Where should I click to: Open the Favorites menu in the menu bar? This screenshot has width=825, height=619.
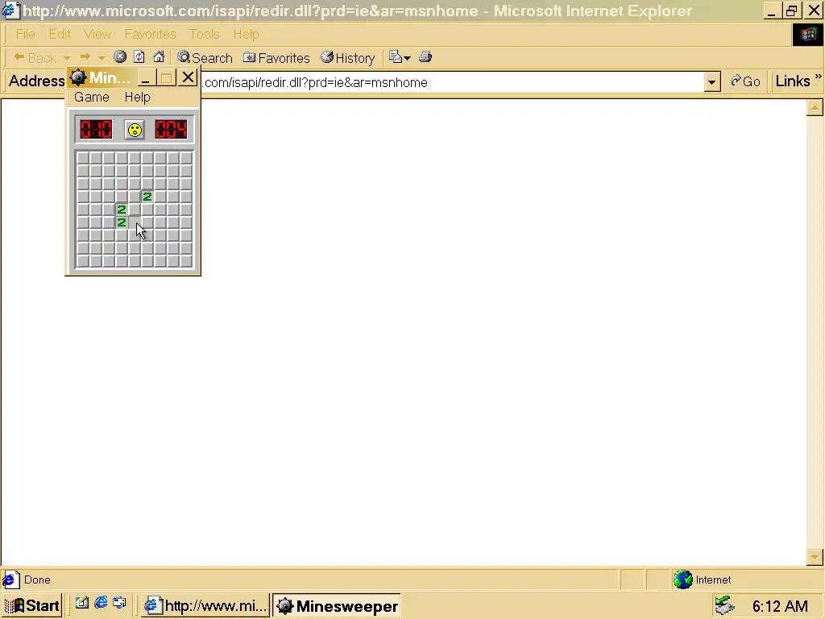150,34
